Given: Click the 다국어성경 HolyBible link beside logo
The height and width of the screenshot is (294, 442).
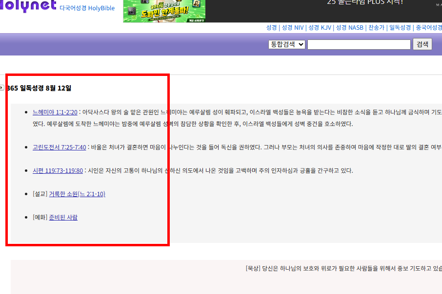Looking at the screenshot, I should (86, 8).
